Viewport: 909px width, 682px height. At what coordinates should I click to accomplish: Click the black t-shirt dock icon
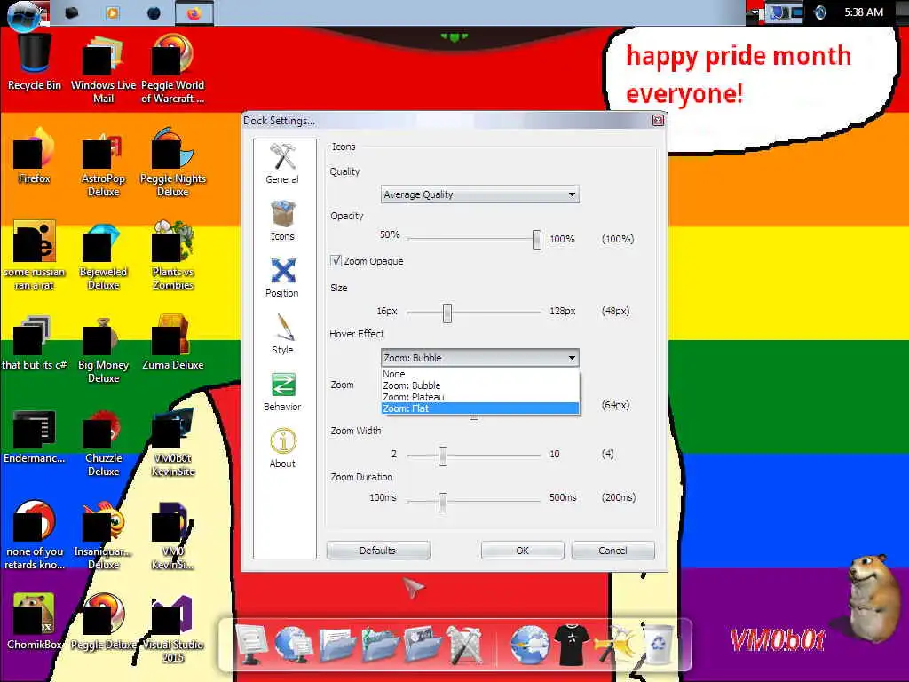point(573,645)
